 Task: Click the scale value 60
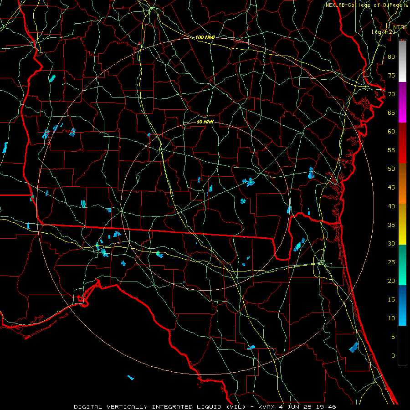pos(391,132)
